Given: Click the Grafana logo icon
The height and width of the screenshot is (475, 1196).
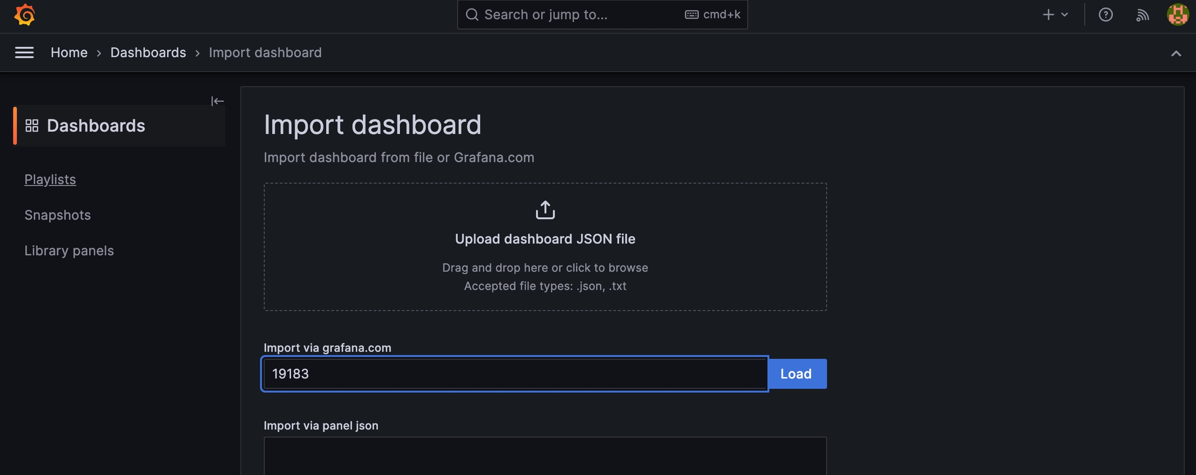Looking at the screenshot, I should tap(24, 15).
